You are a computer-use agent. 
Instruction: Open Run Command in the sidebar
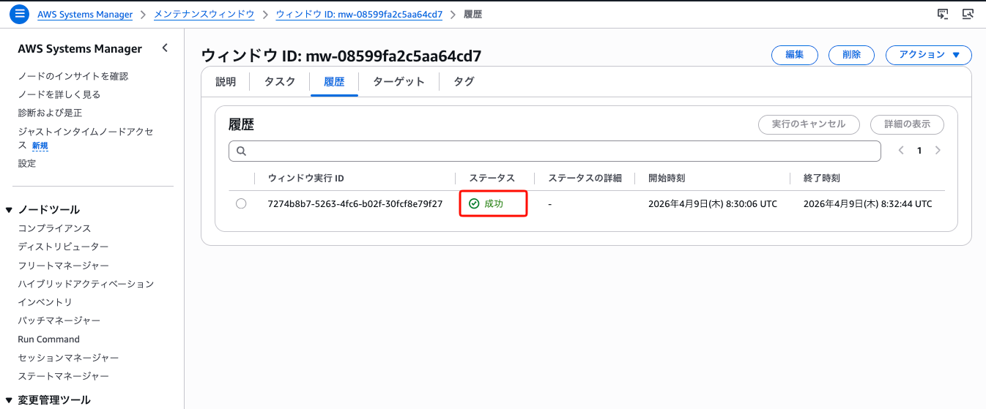tap(48, 339)
